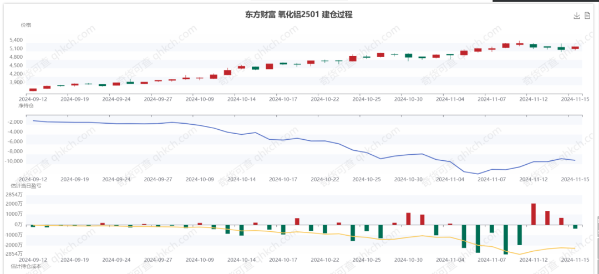The image size is (599, 274).
Task: Click the 净持仓 chart label
Action: (x=26, y=105)
